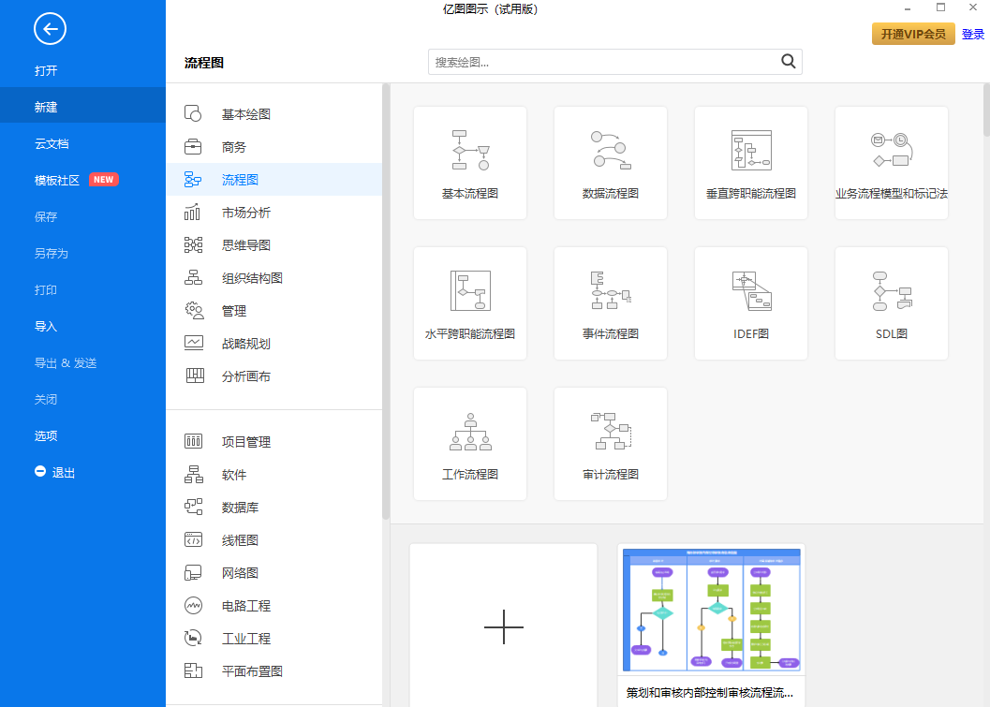990x707 pixels.
Task: Click the back arrow at top left
Action: (x=50, y=29)
